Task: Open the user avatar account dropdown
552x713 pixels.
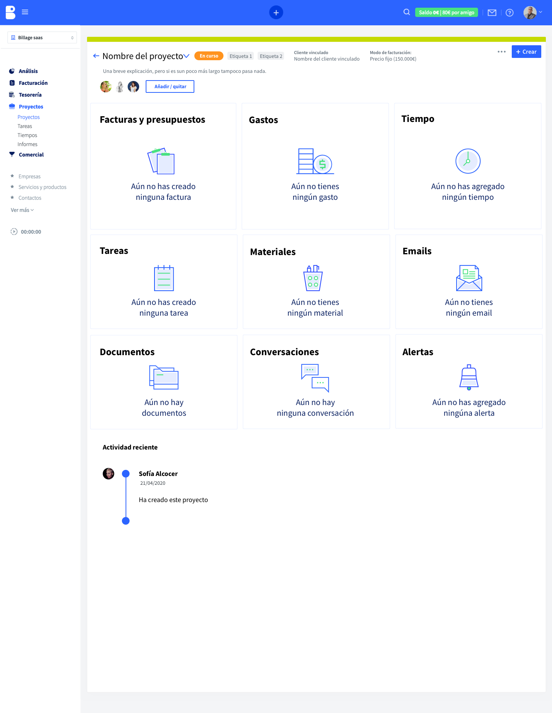Action: coord(533,12)
